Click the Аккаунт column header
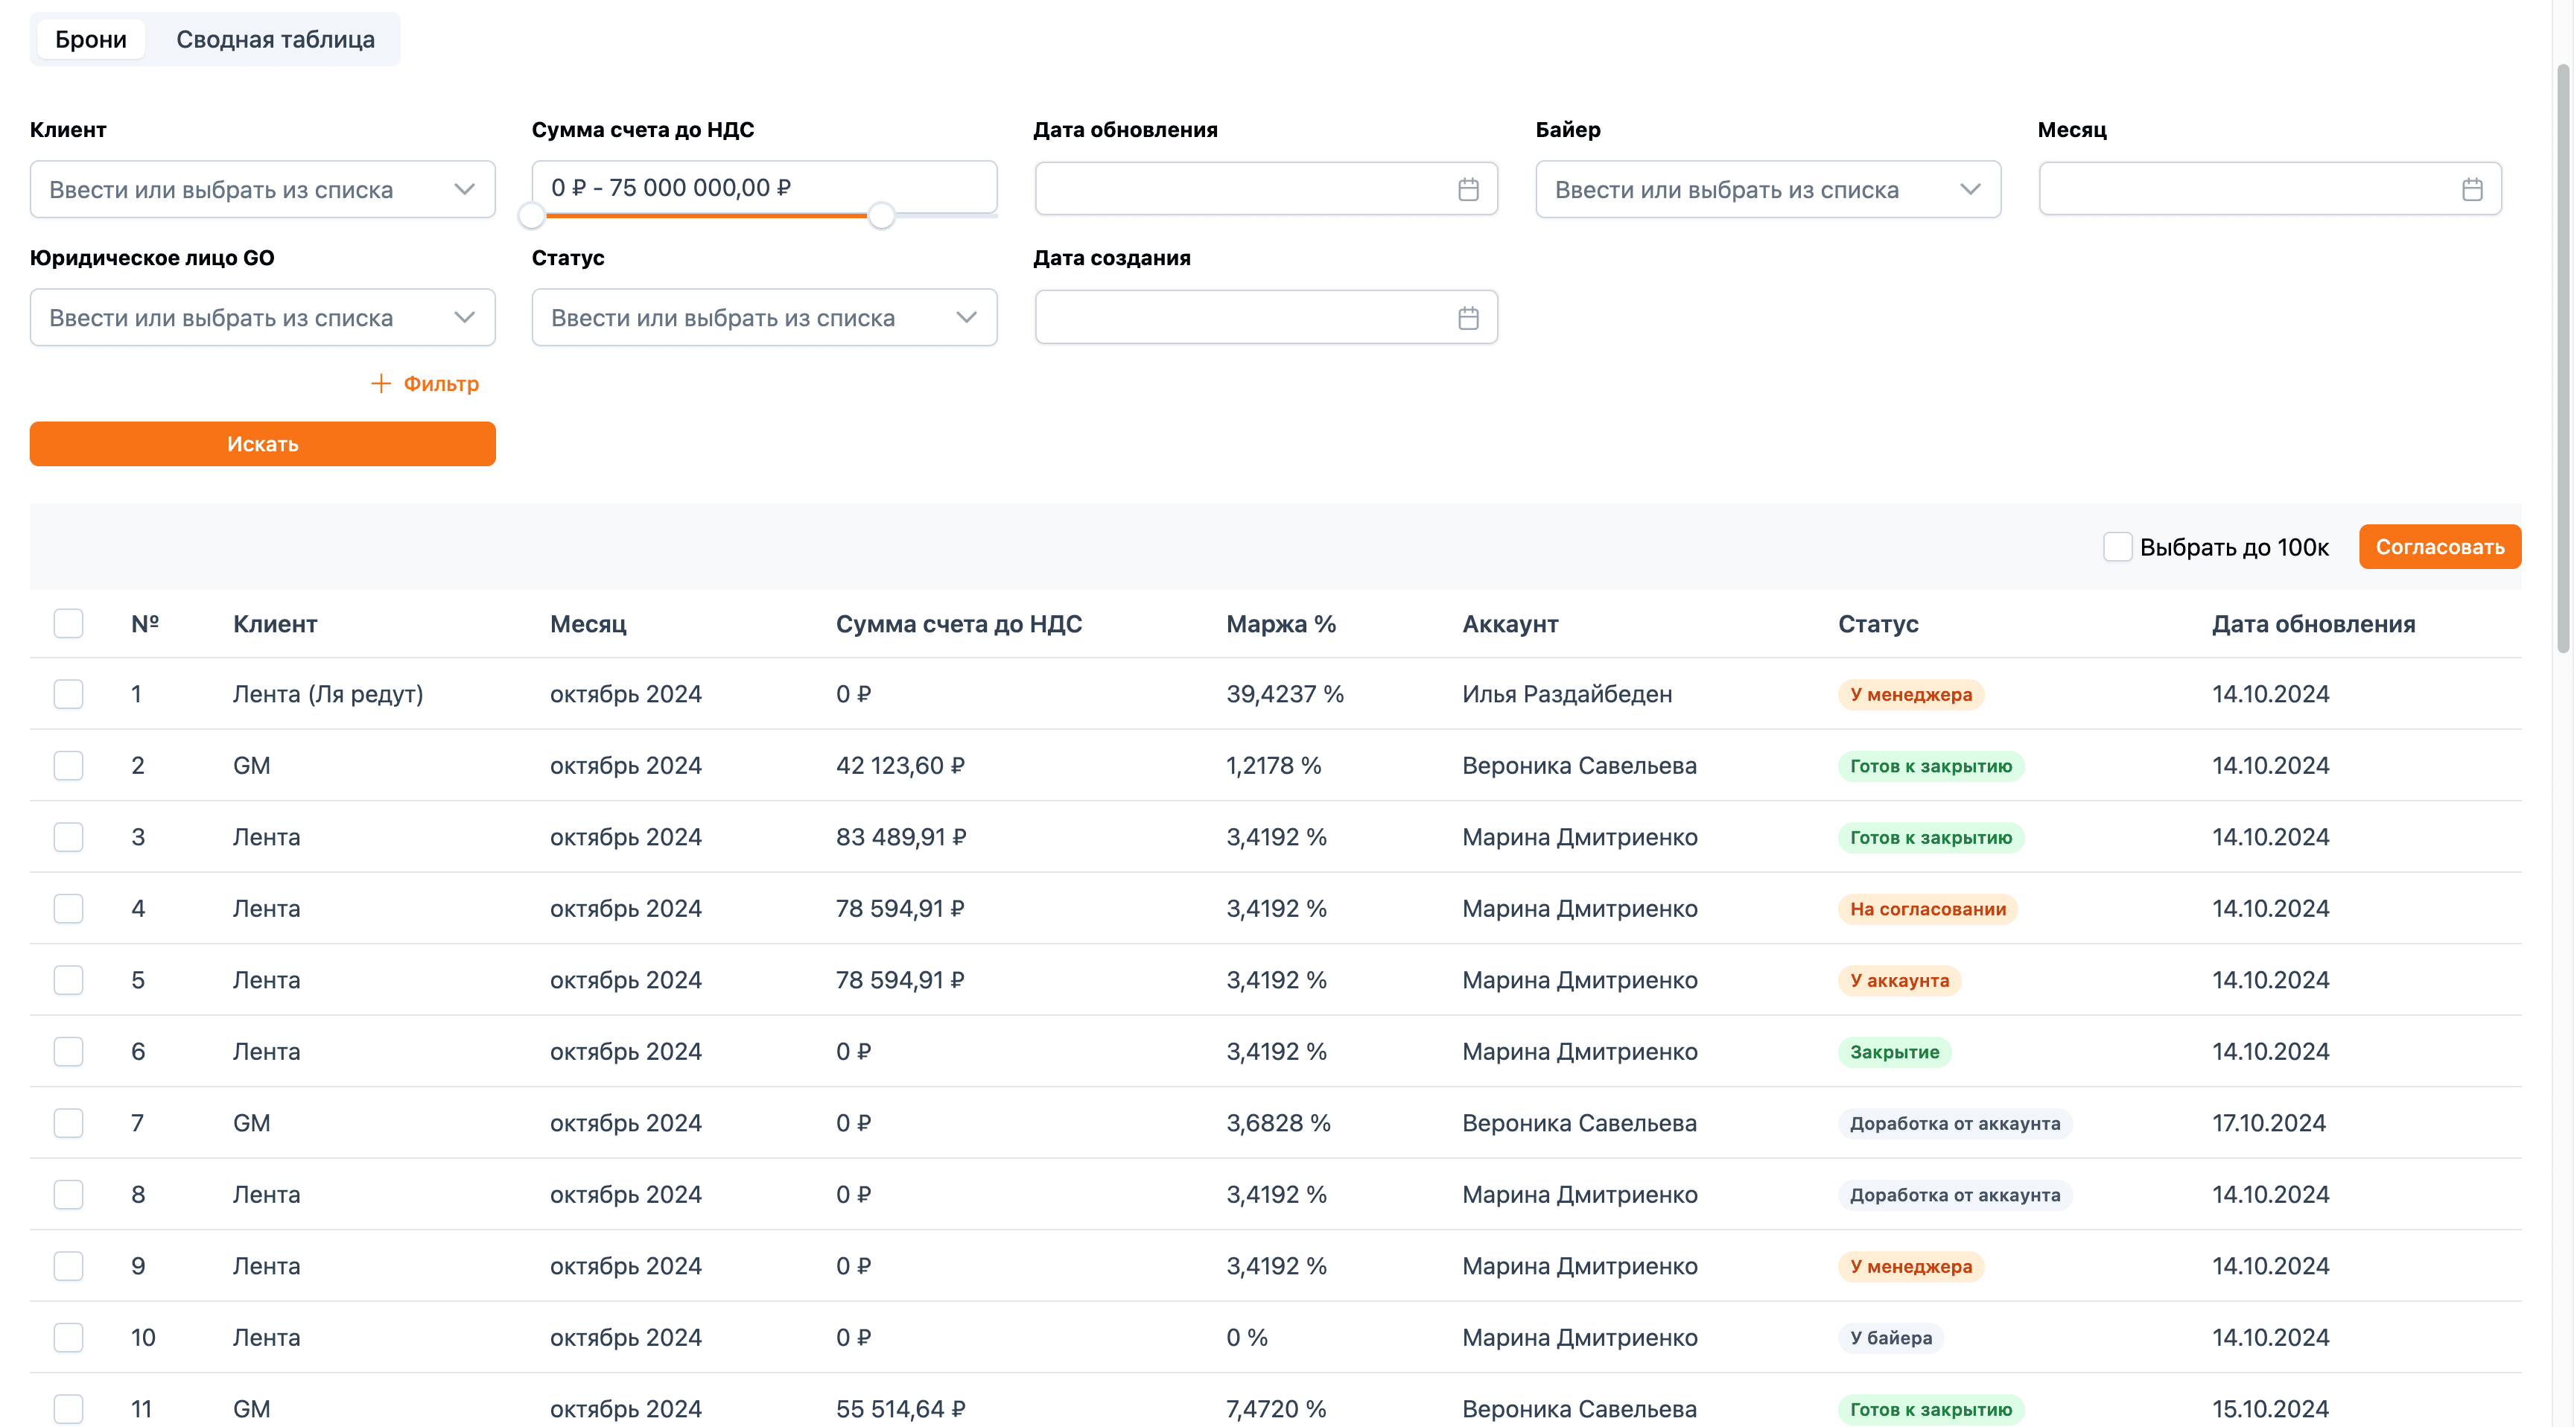 coord(1510,623)
